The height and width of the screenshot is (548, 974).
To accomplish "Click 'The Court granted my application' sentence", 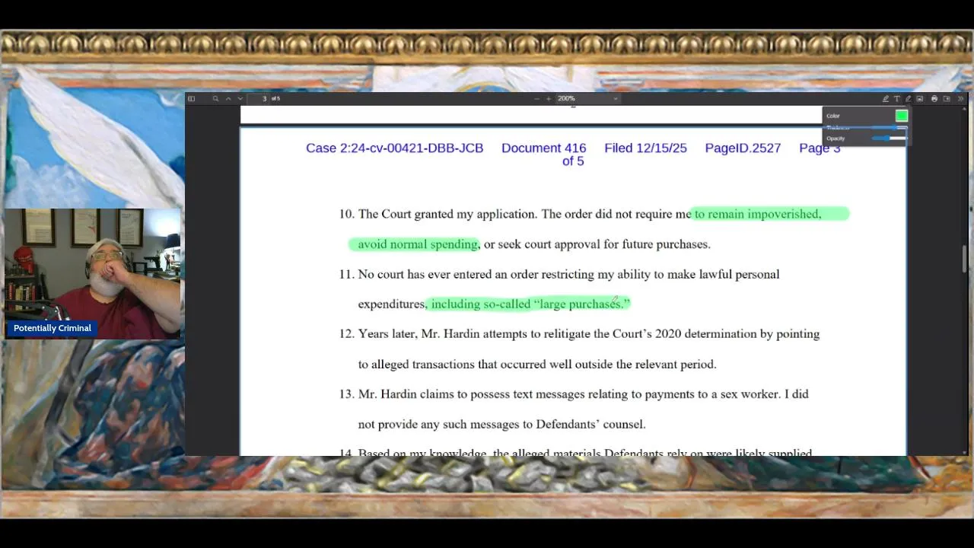I will [x=447, y=214].
